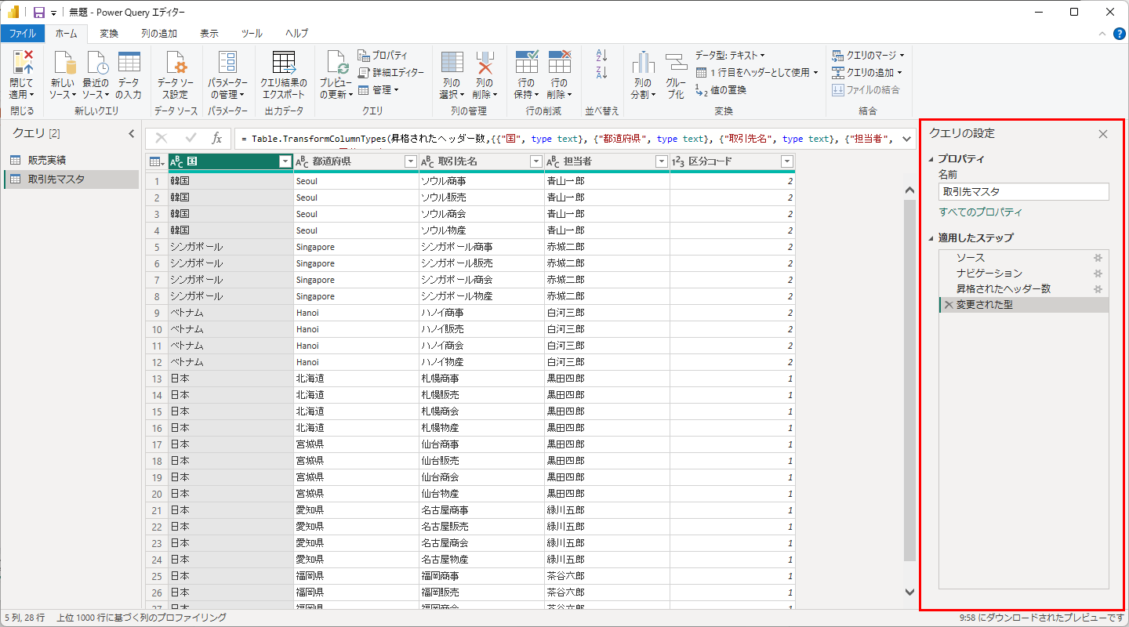Collapse the 適用したステップ section

click(931, 238)
